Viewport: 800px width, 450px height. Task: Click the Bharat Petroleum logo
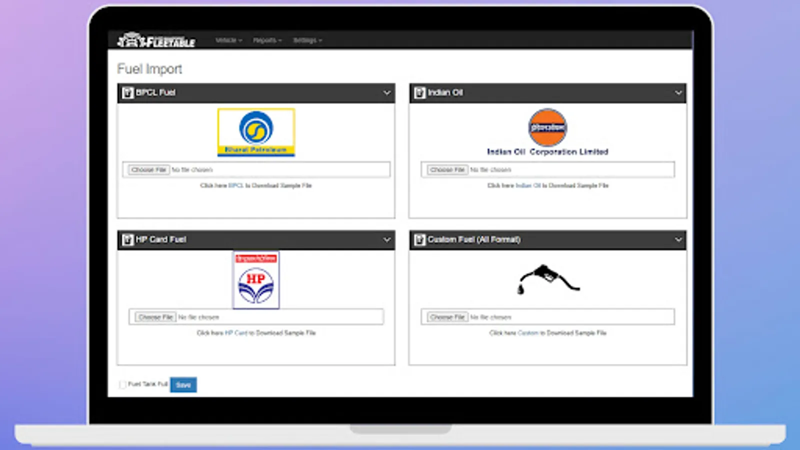[x=256, y=132]
